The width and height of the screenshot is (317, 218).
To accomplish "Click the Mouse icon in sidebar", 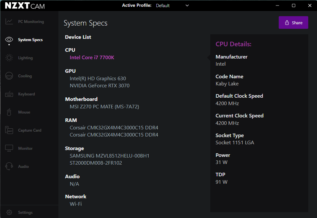I will (9, 112).
